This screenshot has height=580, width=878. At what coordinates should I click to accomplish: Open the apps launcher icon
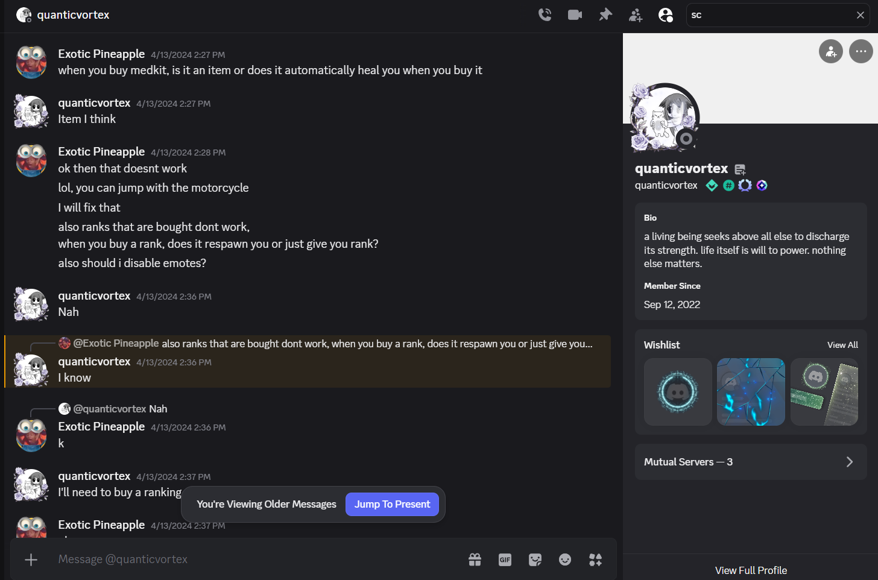coord(595,560)
